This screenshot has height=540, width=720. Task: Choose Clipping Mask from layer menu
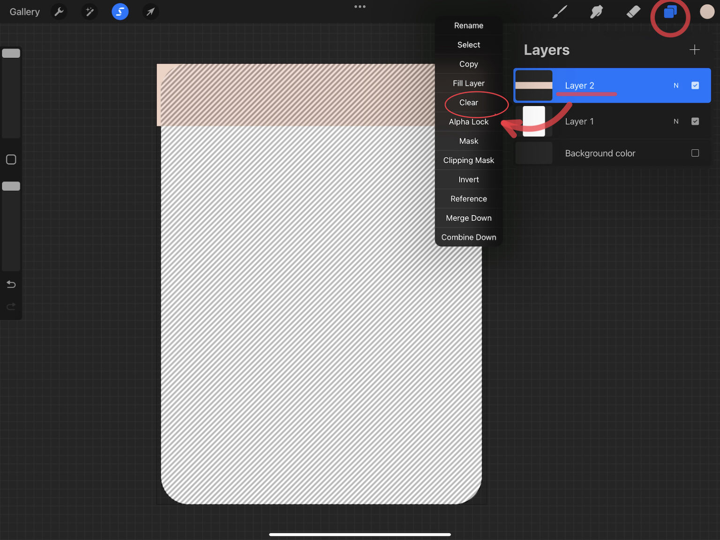click(x=469, y=160)
